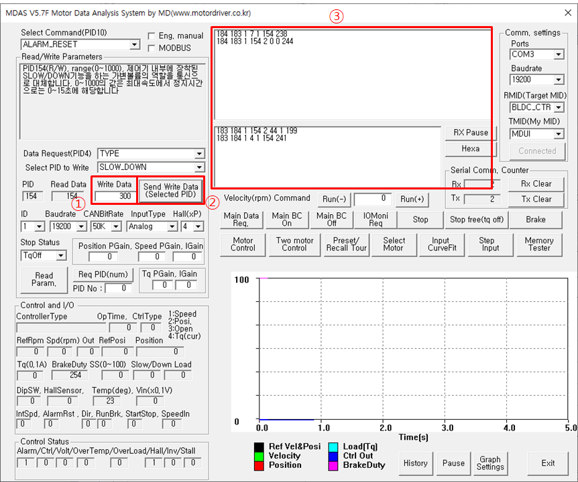Open the Select Command dropdown showing ALARM_RESET
This screenshot has height=482, width=578.
click(80, 45)
